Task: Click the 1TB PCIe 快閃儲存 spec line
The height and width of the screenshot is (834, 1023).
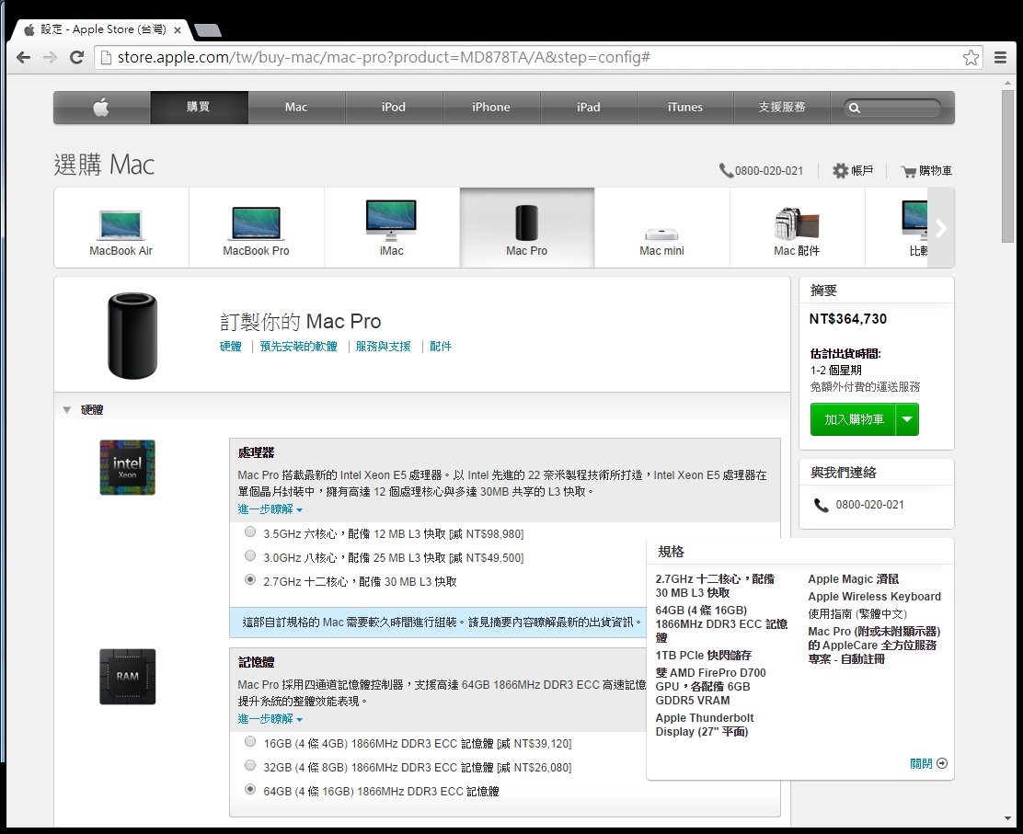Action: 703,656
